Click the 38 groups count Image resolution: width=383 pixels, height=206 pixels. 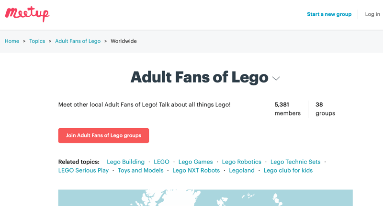point(325,109)
